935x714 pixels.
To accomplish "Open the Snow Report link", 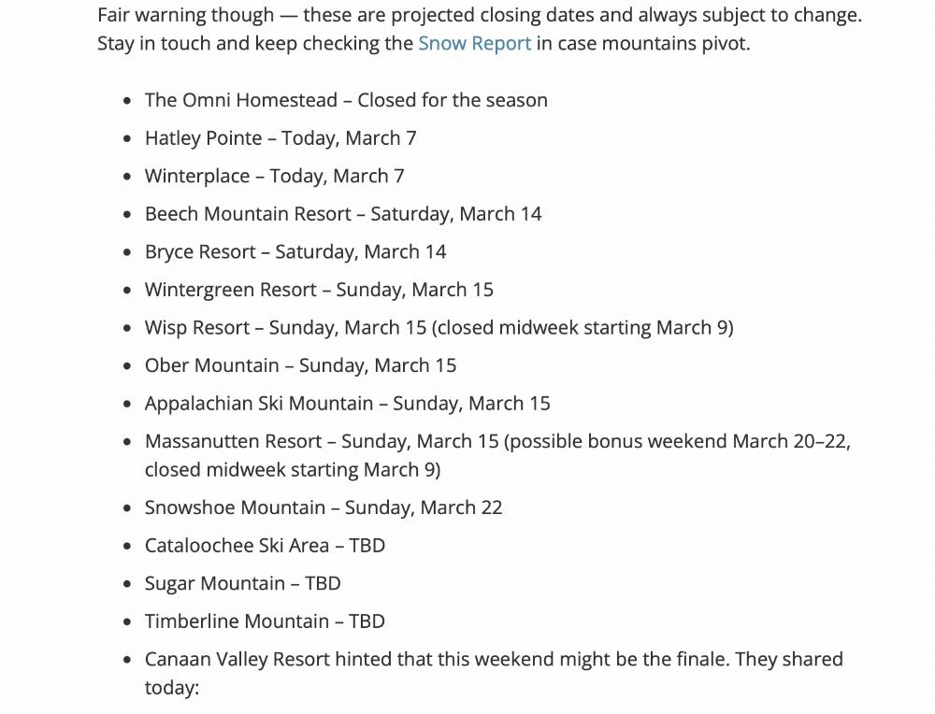I will pyautogui.click(x=474, y=43).
